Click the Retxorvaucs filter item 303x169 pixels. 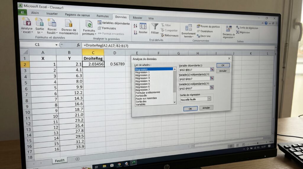(x=170, y=35)
